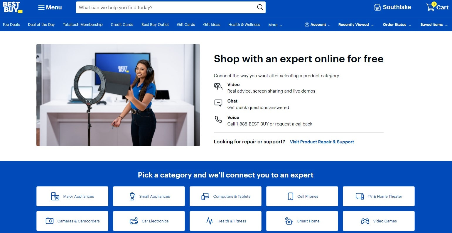Click the Southlake store icon
The image size is (452, 233).
(377, 7)
